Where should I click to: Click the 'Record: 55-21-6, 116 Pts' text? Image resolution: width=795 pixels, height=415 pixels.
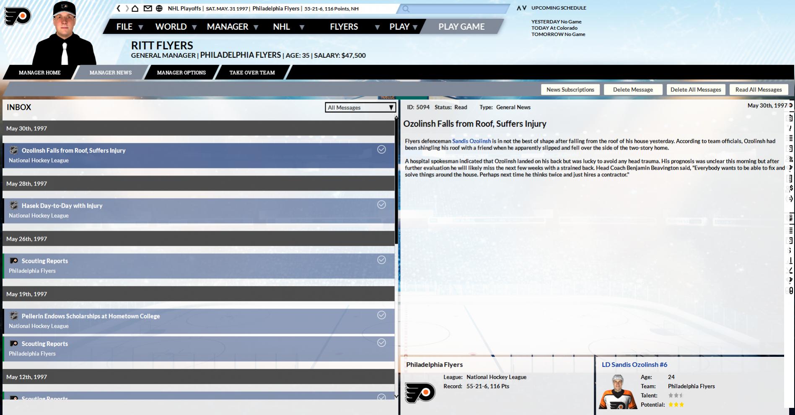pos(476,386)
